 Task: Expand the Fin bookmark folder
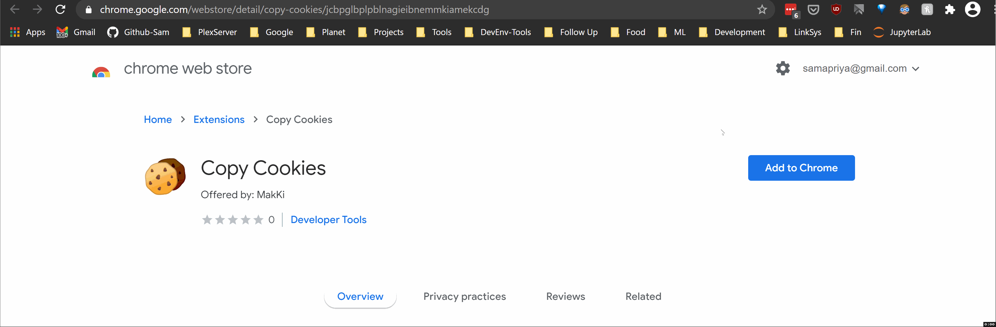click(848, 32)
